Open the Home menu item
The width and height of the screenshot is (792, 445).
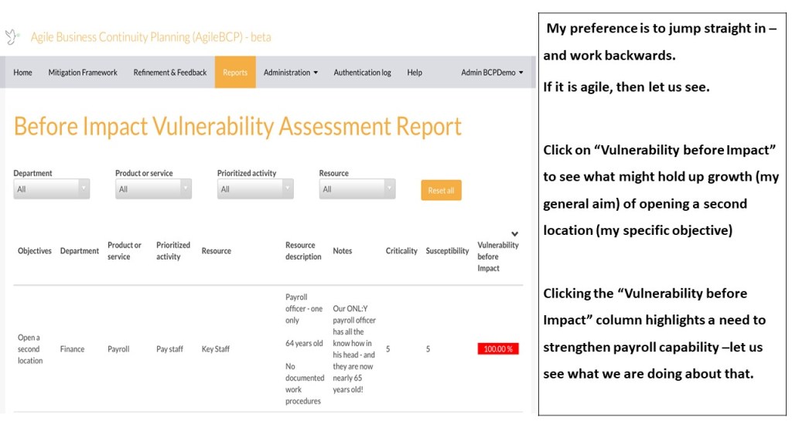click(23, 73)
